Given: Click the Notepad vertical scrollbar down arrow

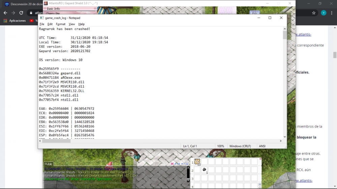Looking at the screenshot, I should (x=285, y=137).
